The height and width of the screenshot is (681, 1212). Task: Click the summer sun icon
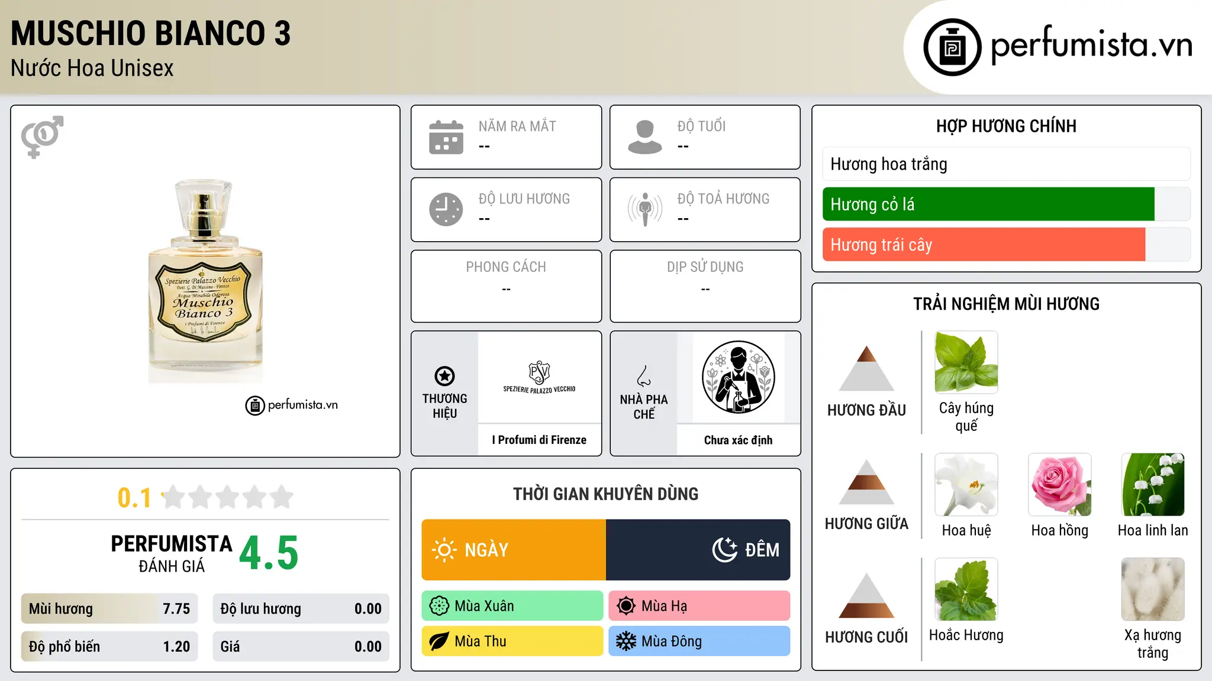coord(626,606)
